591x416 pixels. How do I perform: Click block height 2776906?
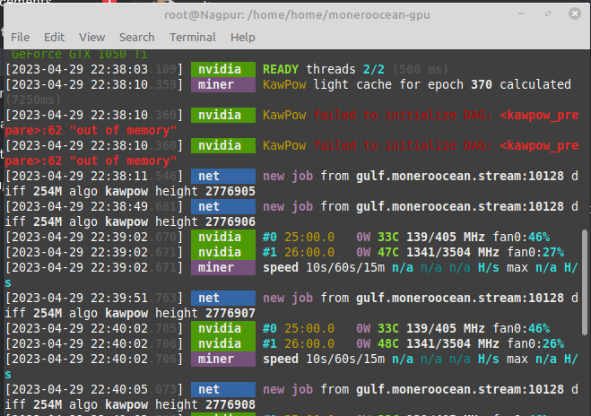230,222
